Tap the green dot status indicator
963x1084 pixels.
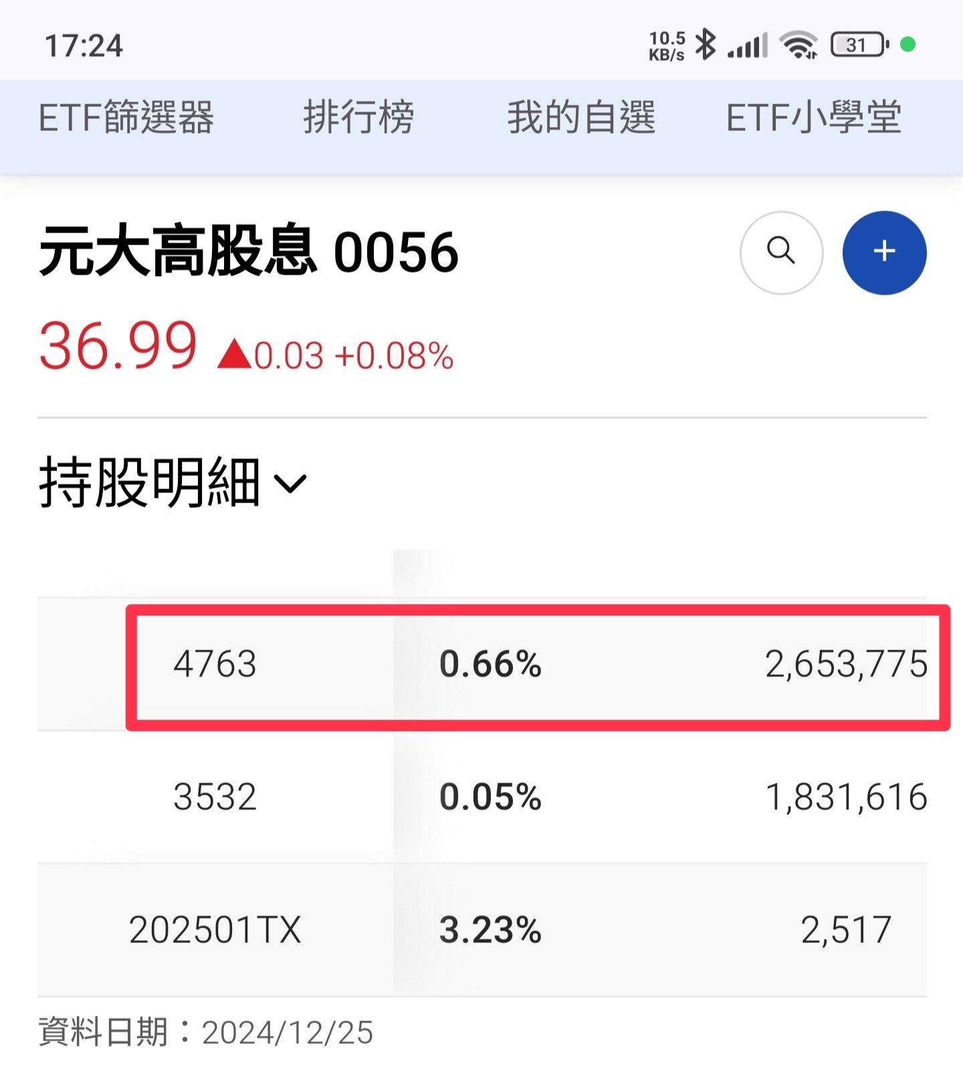[x=907, y=45]
